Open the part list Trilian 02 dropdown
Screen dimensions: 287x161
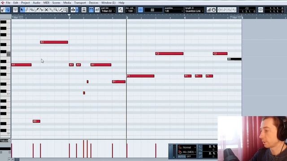[x=108, y=11]
